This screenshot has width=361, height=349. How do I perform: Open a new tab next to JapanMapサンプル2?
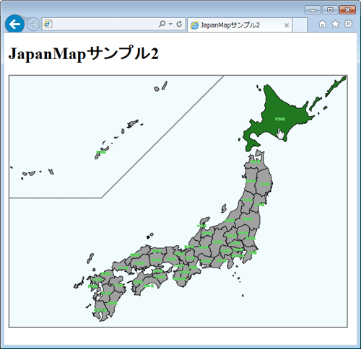300,25
